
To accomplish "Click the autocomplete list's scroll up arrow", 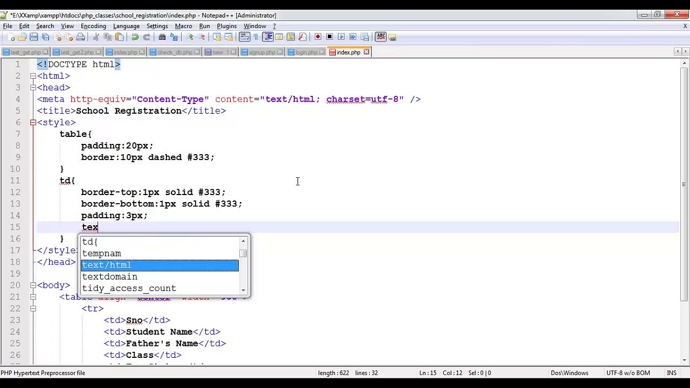I will click(x=244, y=241).
